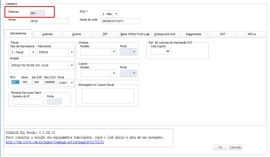Screen dimensions: 270x157
Task: Open the SAT tab
Action: pyautogui.click(x=222, y=34)
